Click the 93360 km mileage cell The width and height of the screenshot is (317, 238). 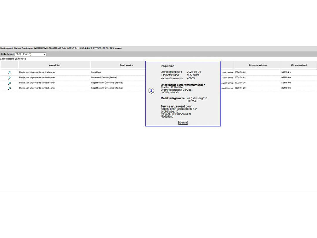pos(286,78)
